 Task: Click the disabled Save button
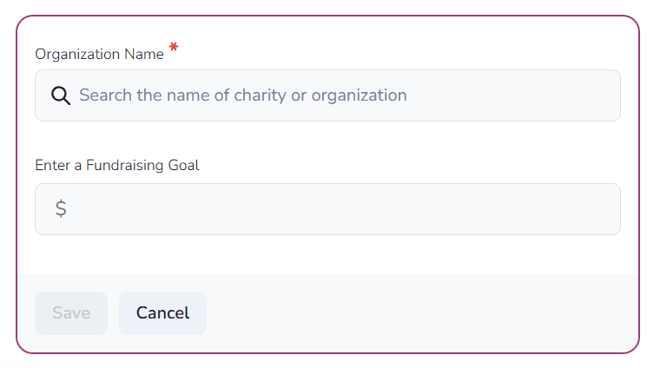[71, 313]
